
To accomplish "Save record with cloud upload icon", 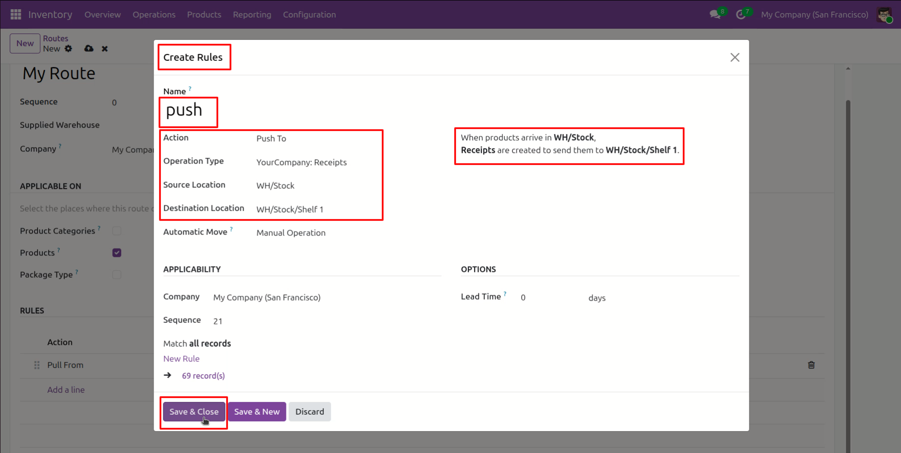I will 89,49.
